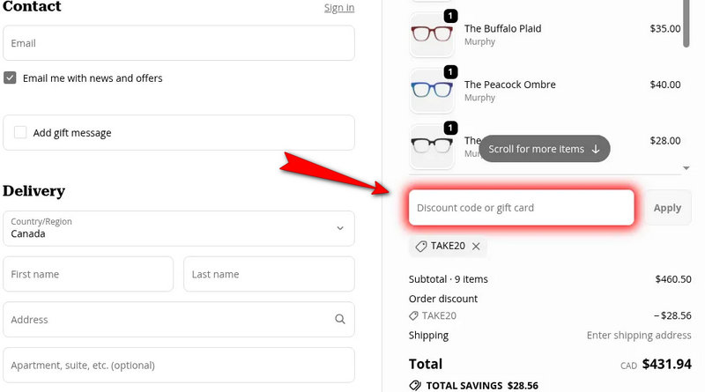Click the Scroll for more items button
Image resolution: width=705 pixels, height=392 pixels.
(x=544, y=149)
